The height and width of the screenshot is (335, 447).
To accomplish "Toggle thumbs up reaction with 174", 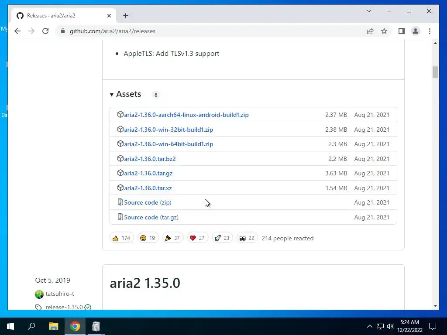I will pos(121,238).
